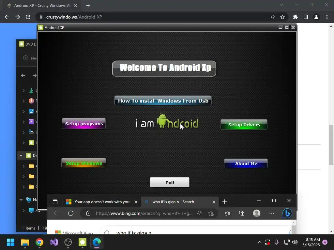Viewport: 334px width, 250px height.
Task: Open Chrome extensions puzzle icon
Action: coord(295,17)
